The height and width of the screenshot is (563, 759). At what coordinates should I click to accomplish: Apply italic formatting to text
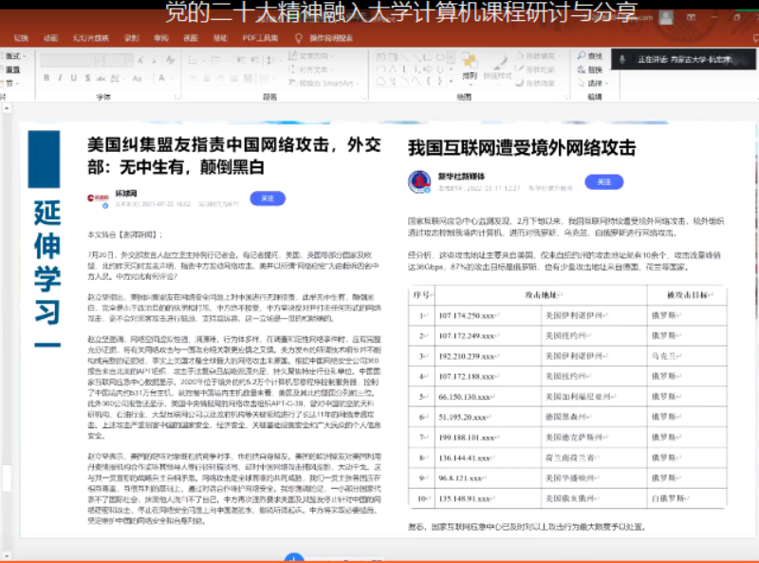(60, 78)
